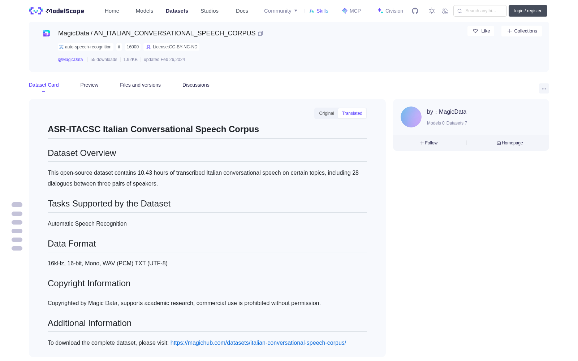This screenshot has width=578, height=361.
Task: Open the three-dots more options button
Action: coord(544,88)
